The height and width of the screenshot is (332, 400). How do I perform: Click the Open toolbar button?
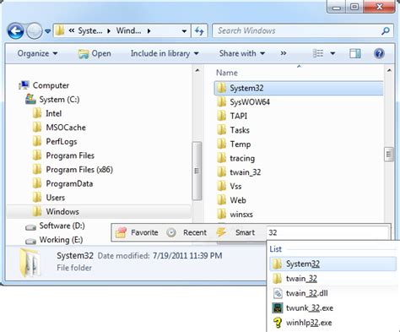pos(95,53)
